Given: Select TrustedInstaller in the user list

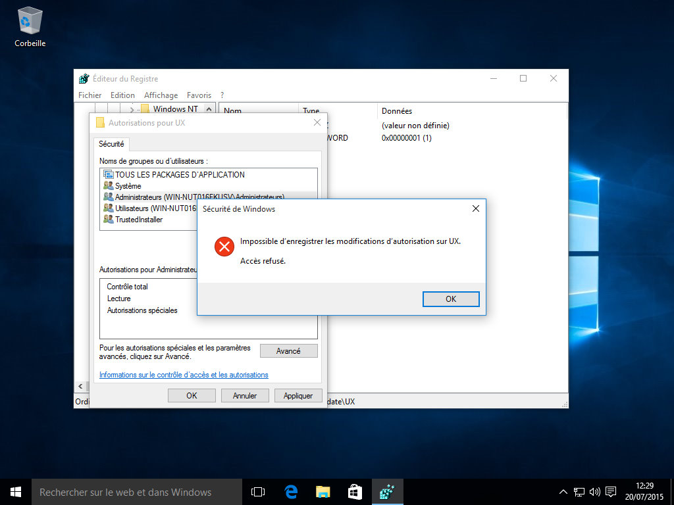Looking at the screenshot, I should click(139, 220).
